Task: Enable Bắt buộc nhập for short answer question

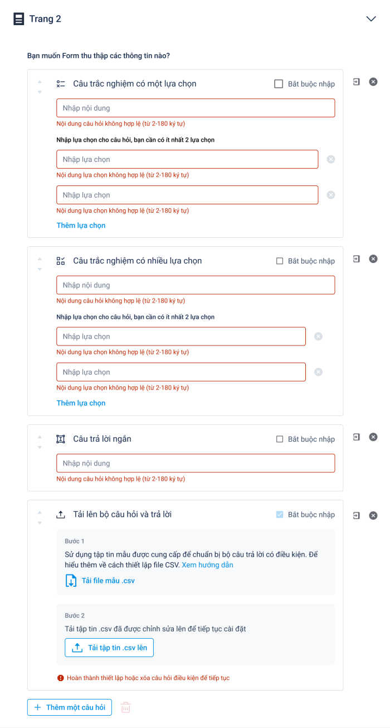Action: click(280, 439)
